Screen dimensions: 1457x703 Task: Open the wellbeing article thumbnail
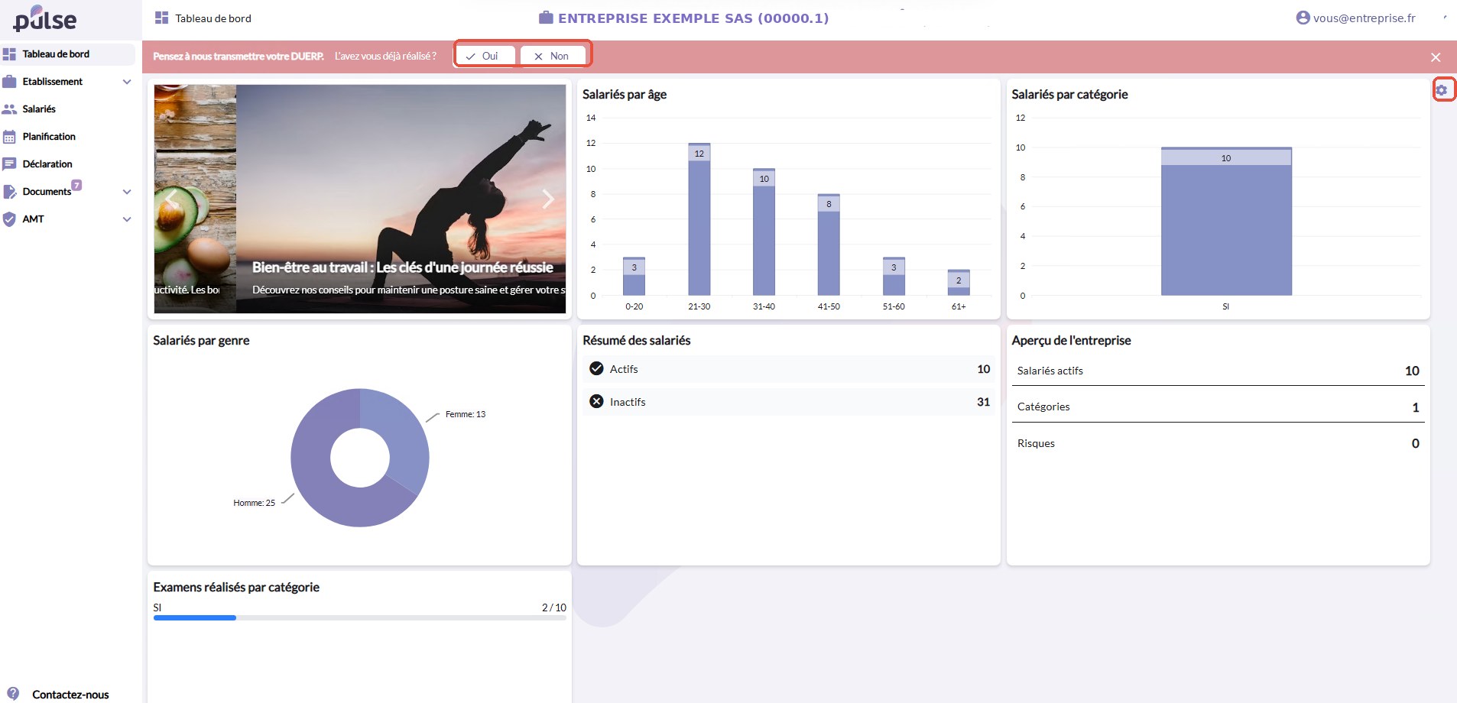click(x=401, y=199)
